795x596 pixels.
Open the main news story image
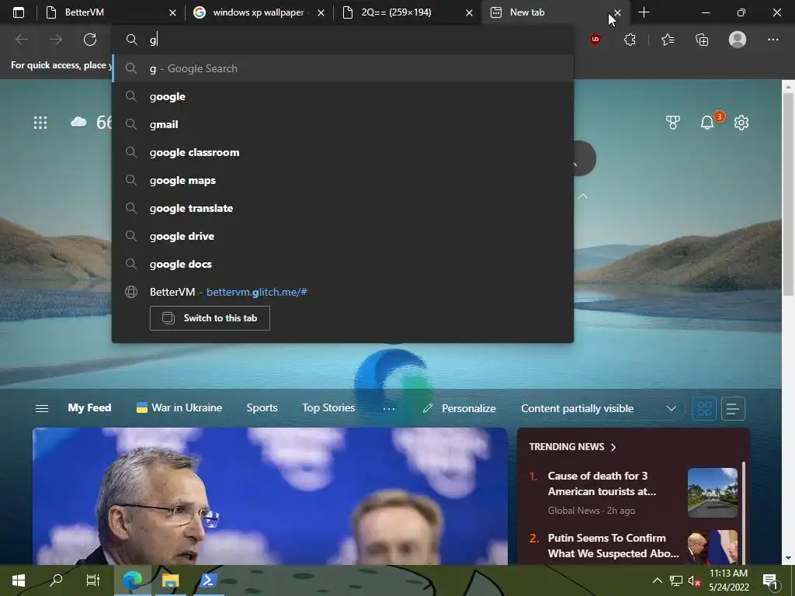point(269,496)
